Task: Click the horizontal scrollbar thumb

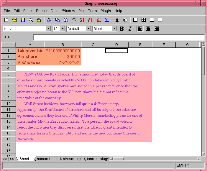Action: pos(119,159)
